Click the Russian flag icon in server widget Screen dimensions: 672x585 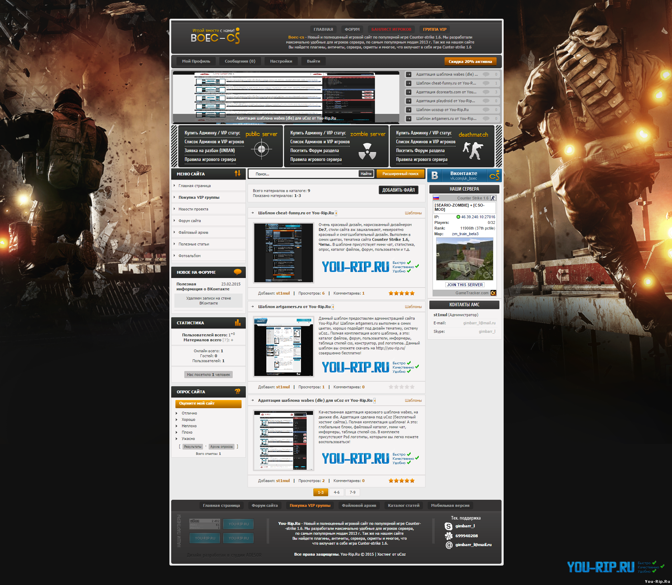coord(436,198)
